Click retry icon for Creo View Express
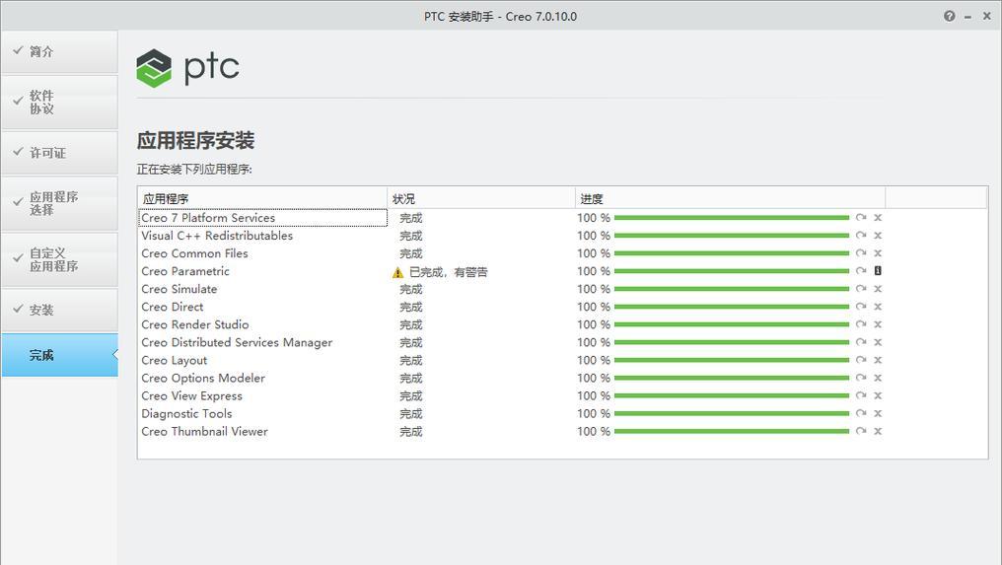 click(861, 395)
